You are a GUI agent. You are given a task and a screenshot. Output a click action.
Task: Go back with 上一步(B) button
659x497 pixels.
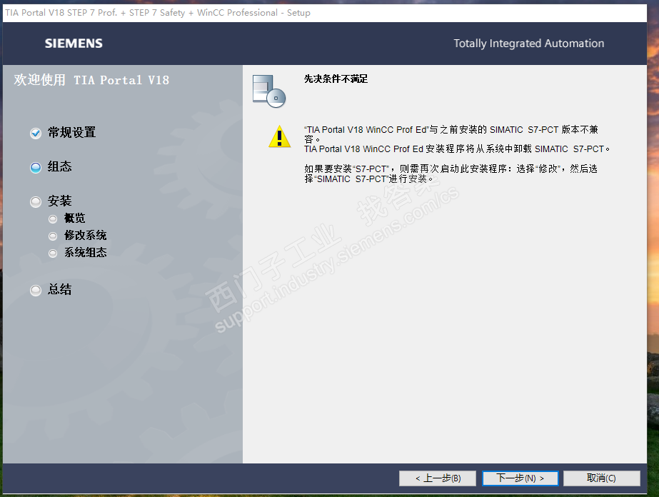coord(438,478)
